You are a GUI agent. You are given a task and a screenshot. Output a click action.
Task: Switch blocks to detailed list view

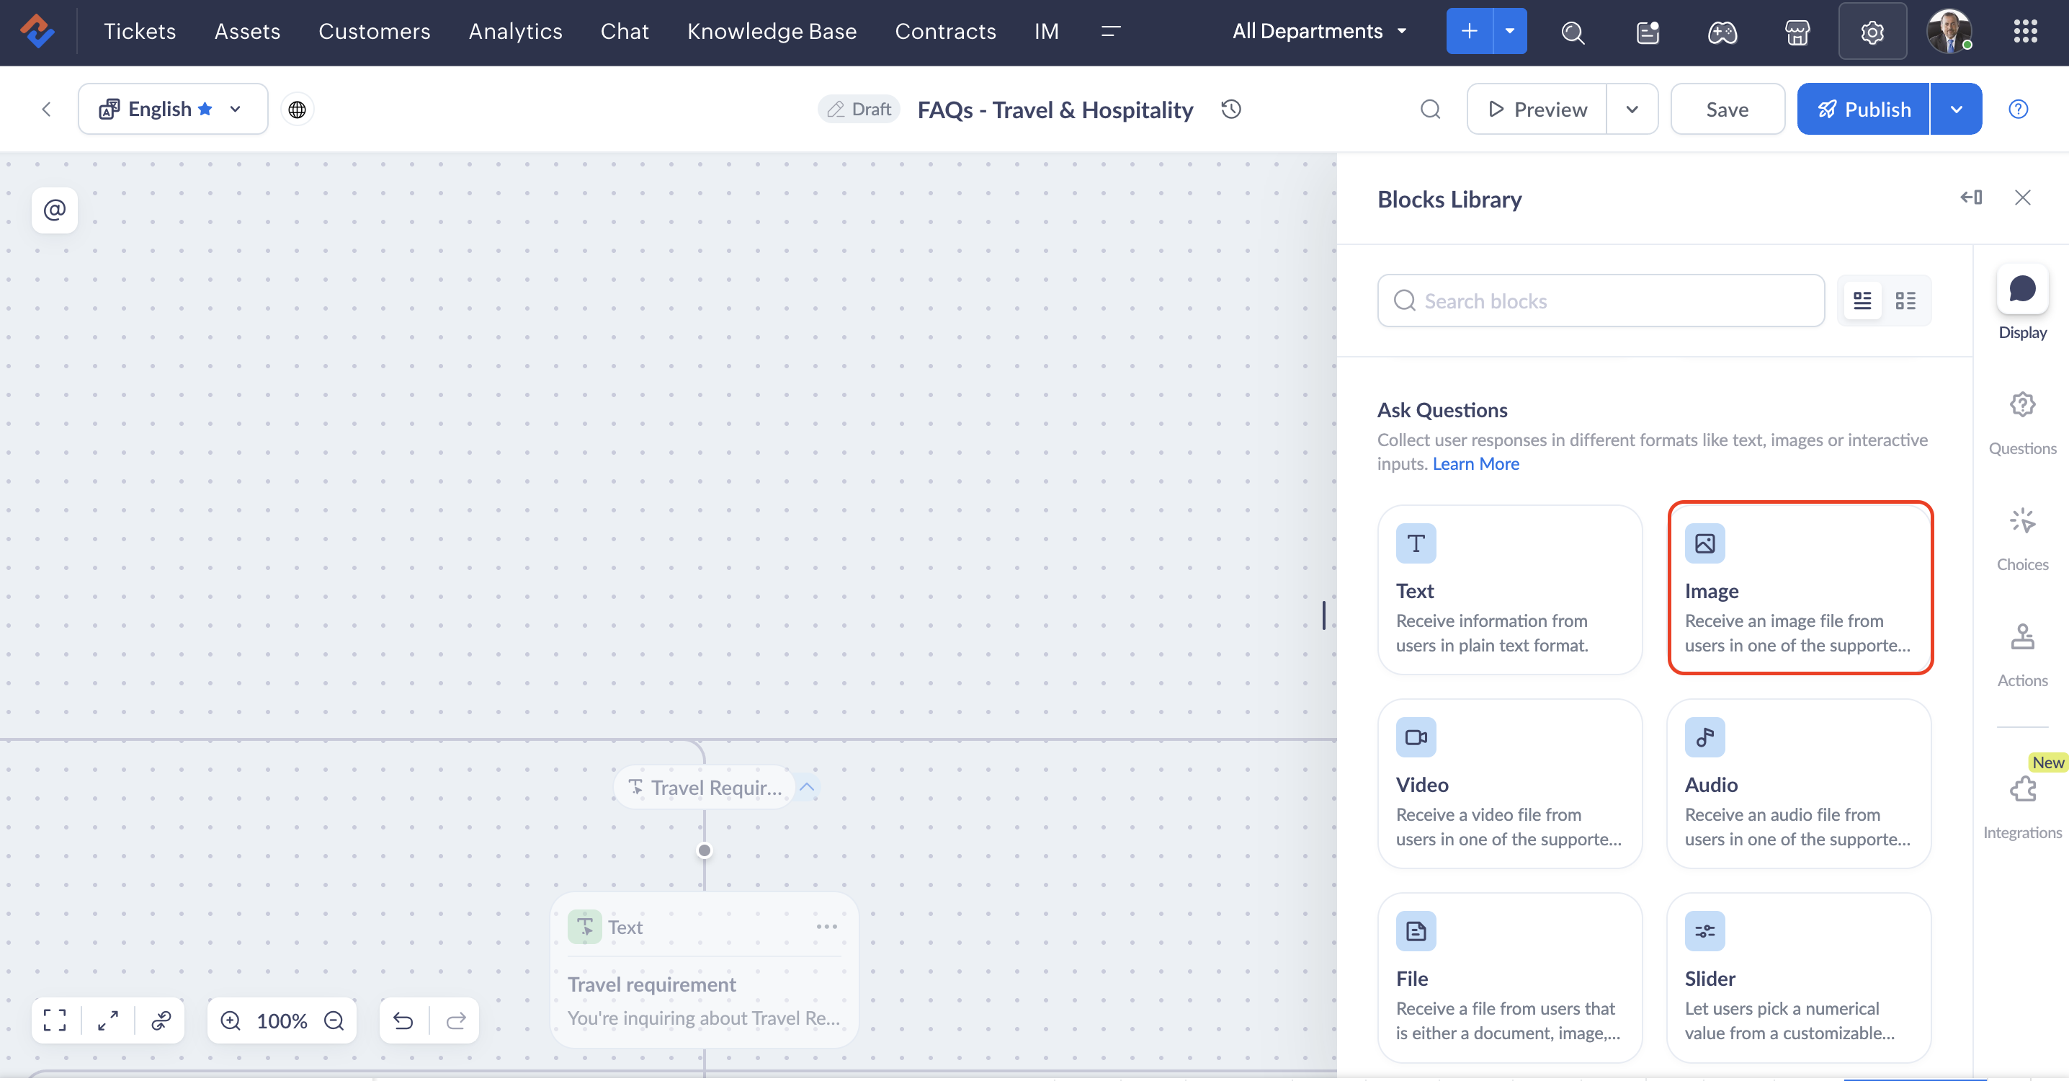coord(1862,301)
